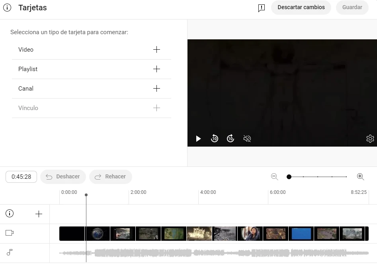The image size is (377, 265).
Task: Open the Tarjetas info tooltip
Action: tap(7, 7)
